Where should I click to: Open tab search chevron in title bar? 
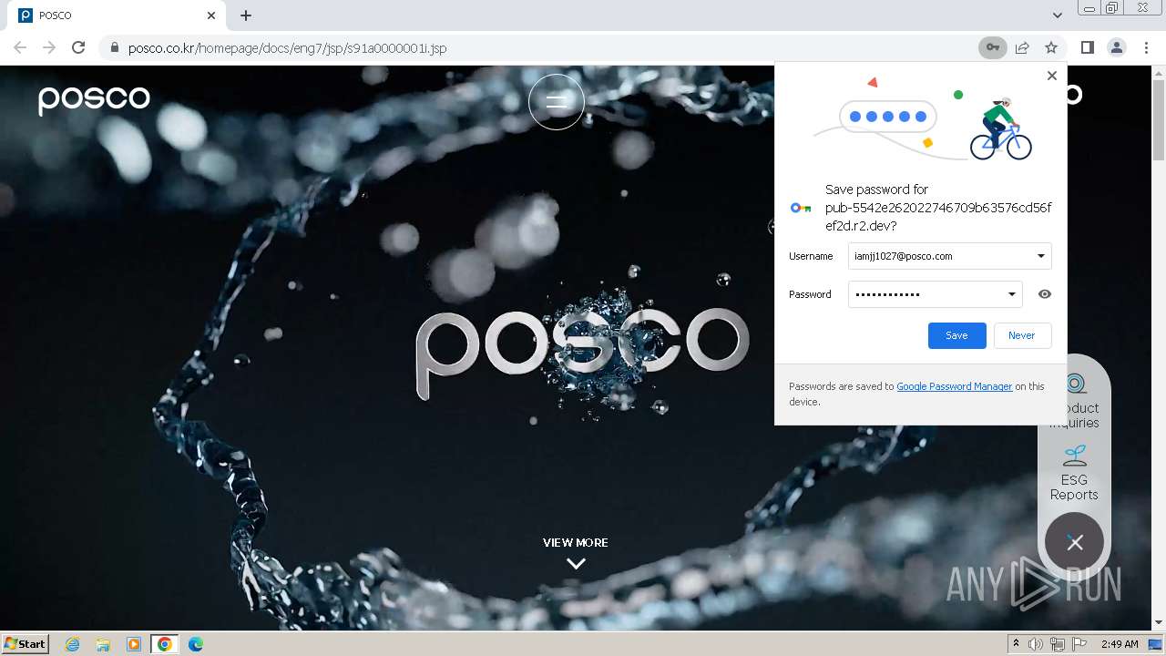[1057, 15]
